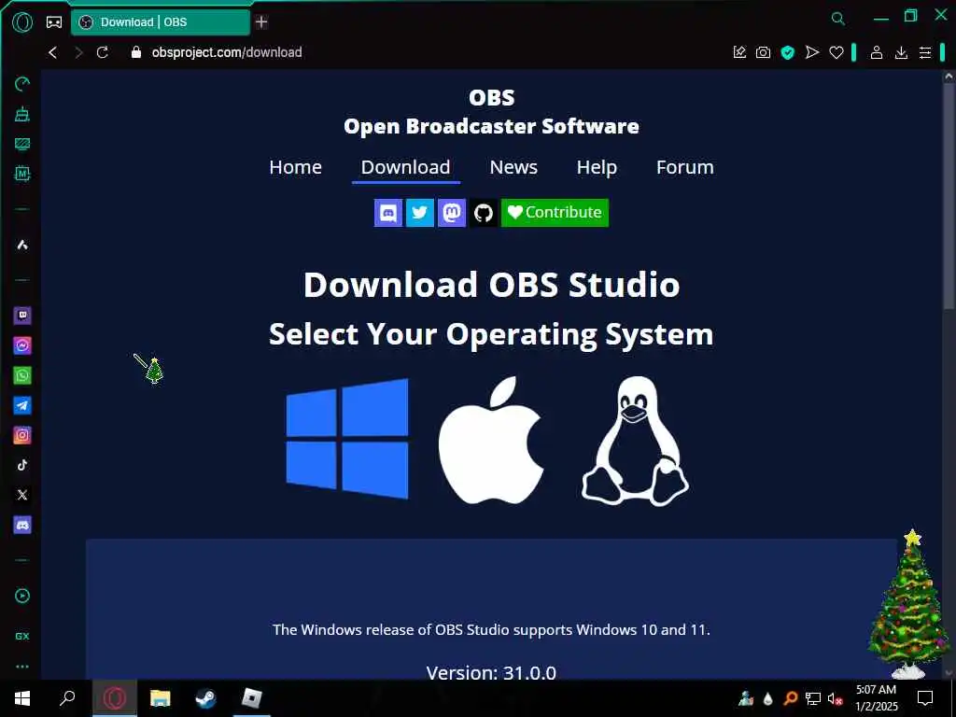Click the GX sidebar button

(x=22, y=636)
